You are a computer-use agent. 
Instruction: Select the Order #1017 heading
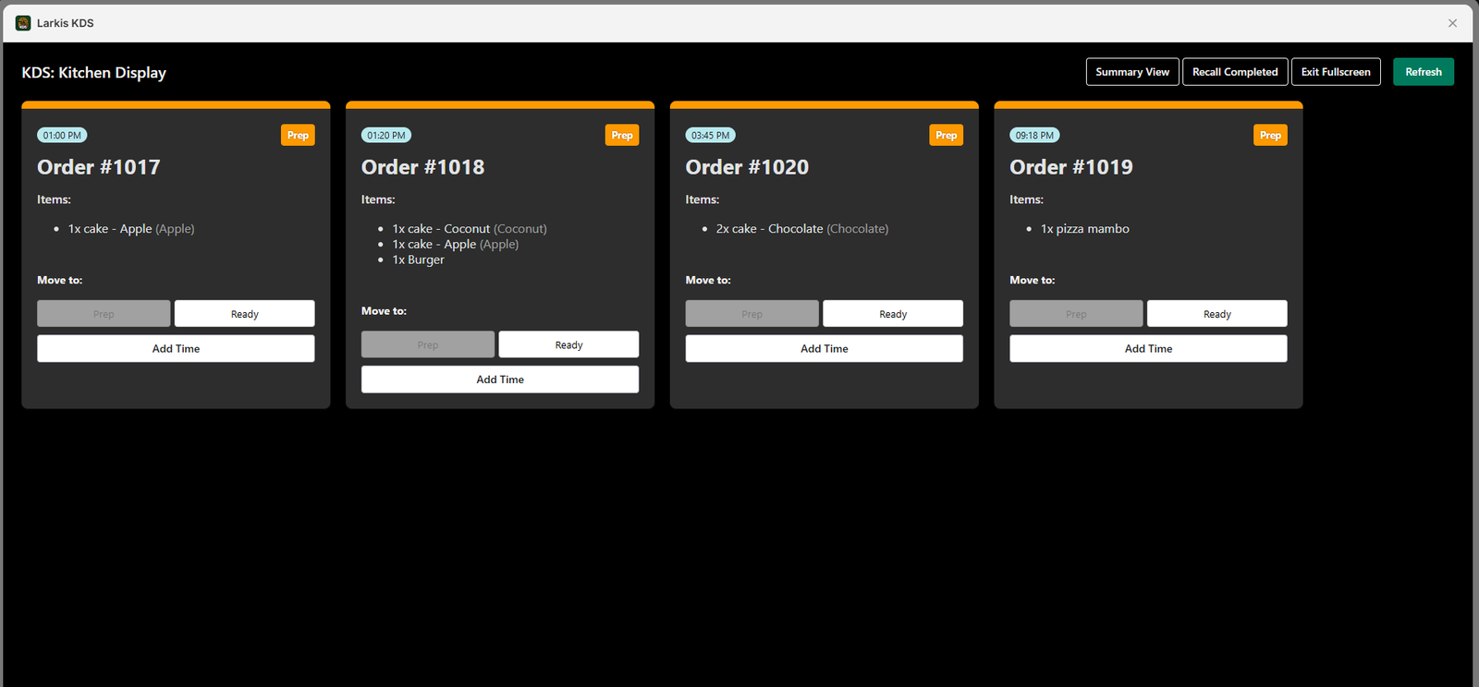pos(99,167)
